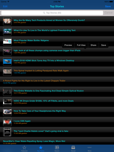
Task: Tap the Wi-Fi icon in status bar
Action: click(x=8, y=2)
